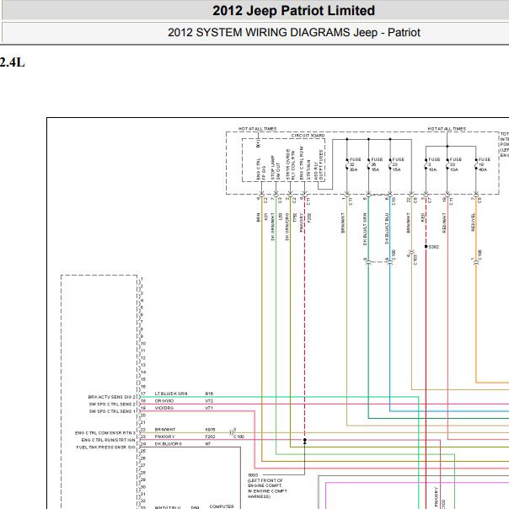
Task: Click the '2.4L' engine heading
Action: [12, 62]
